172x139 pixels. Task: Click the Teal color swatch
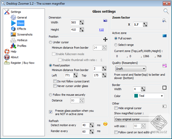point(136,96)
